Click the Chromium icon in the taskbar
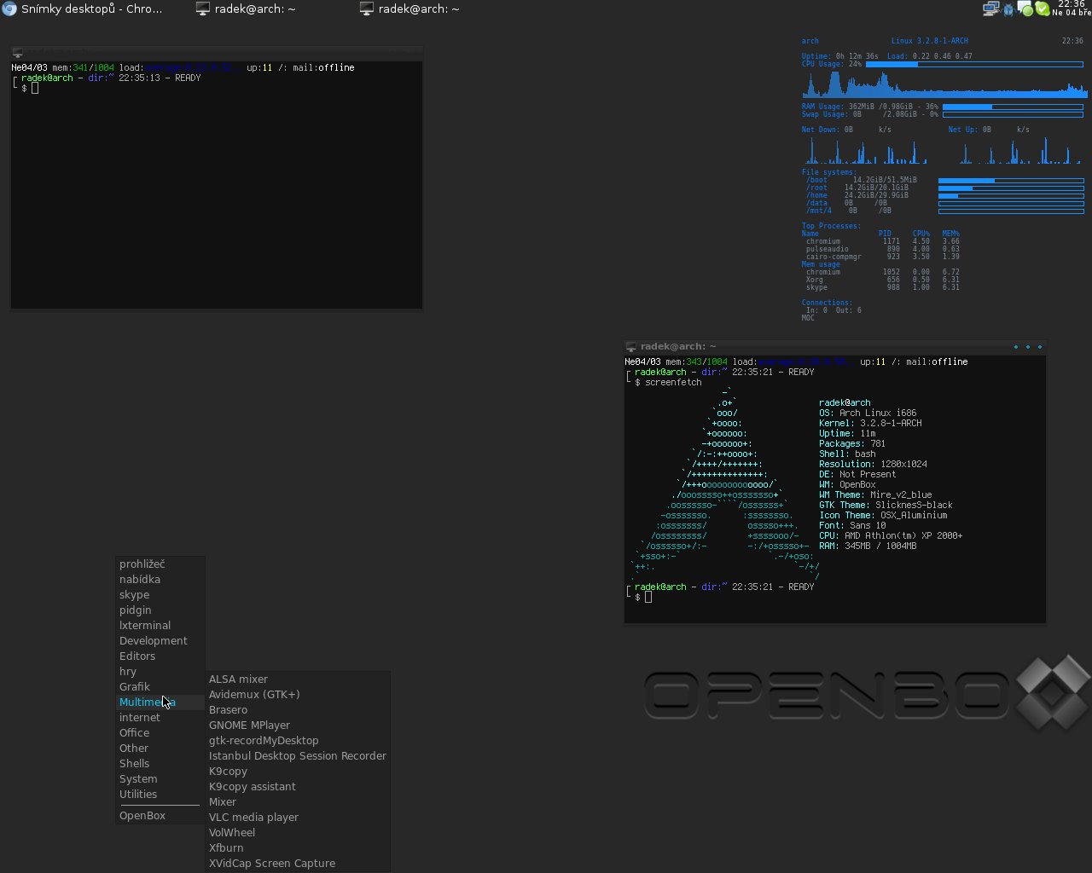Screen dimensions: 1092x873 click(9, 9)
